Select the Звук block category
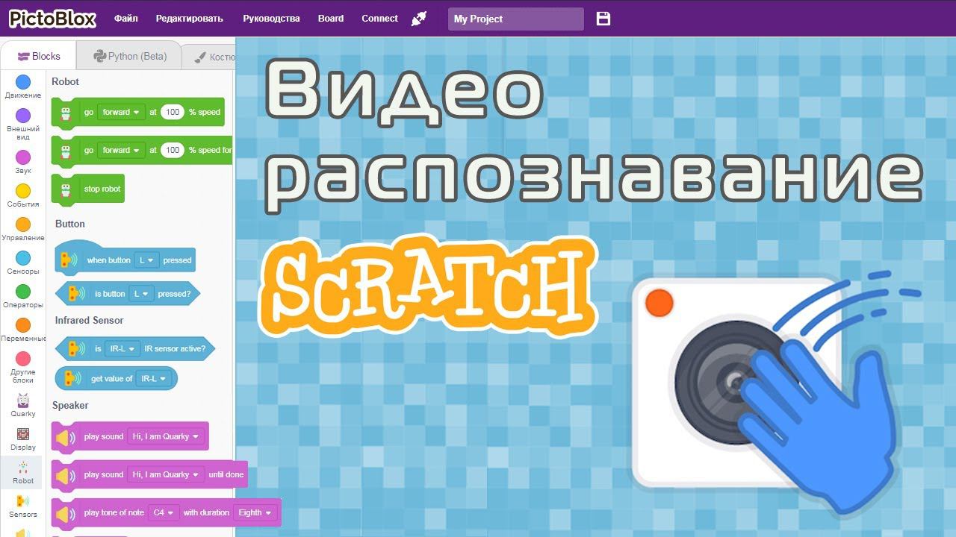The image size is (956, 537). [23, 162]
